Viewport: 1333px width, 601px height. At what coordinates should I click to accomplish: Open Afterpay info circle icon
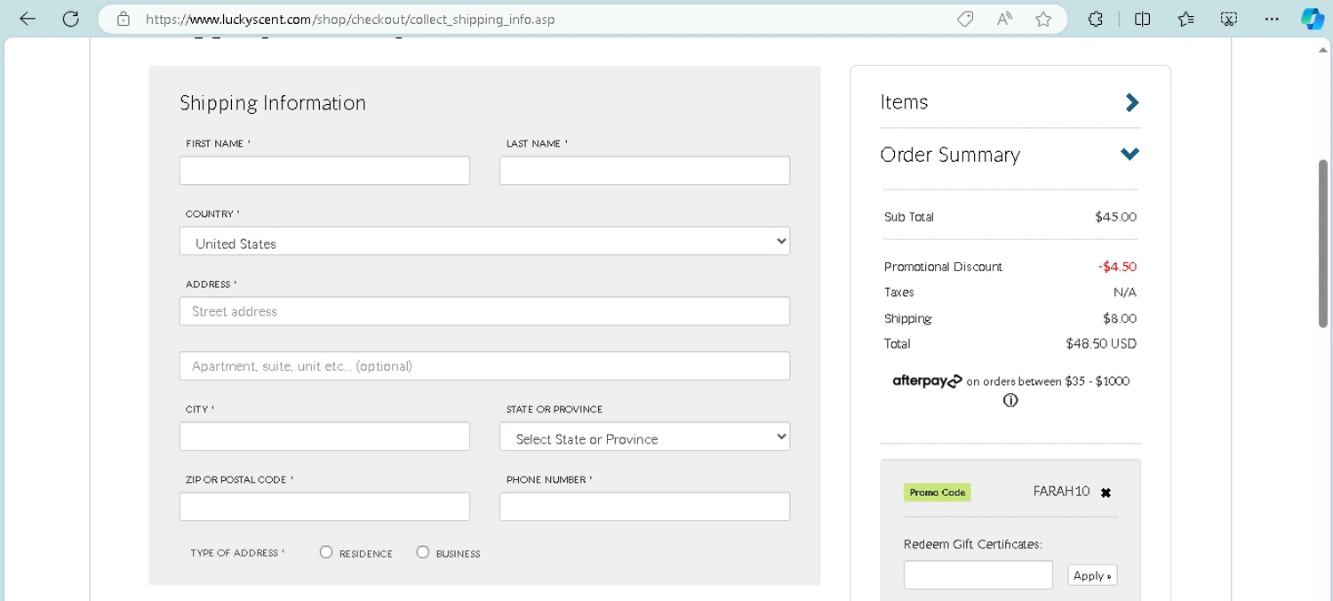coord(1010,401)
